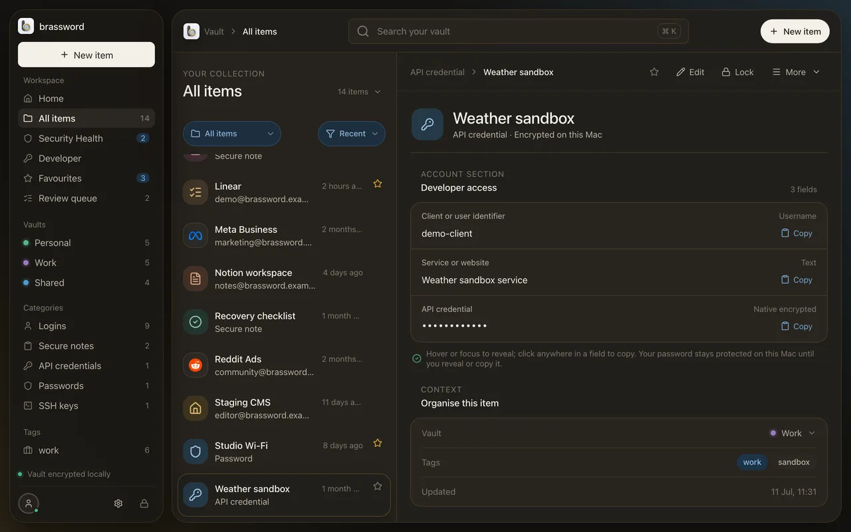Lock the Weather sandbox item
Viewport: 851px width, 532px height.
click(x=738, y=72)
